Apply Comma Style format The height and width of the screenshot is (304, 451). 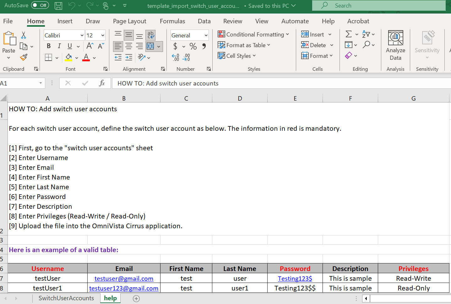(x=204, y=46)
